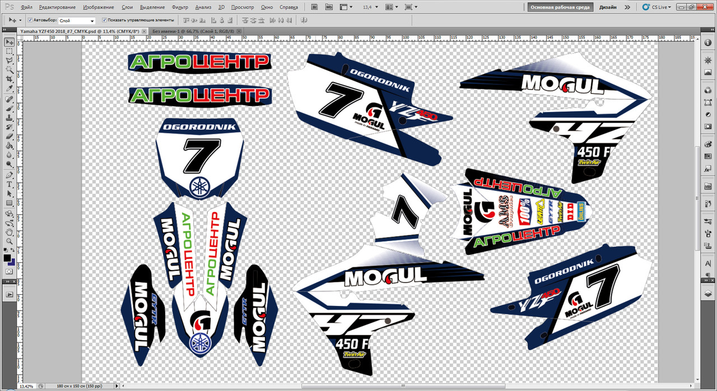The width and height of the screenshot is (717, 391).
Task: Open the Слои menu
Action: coord(127,7)
